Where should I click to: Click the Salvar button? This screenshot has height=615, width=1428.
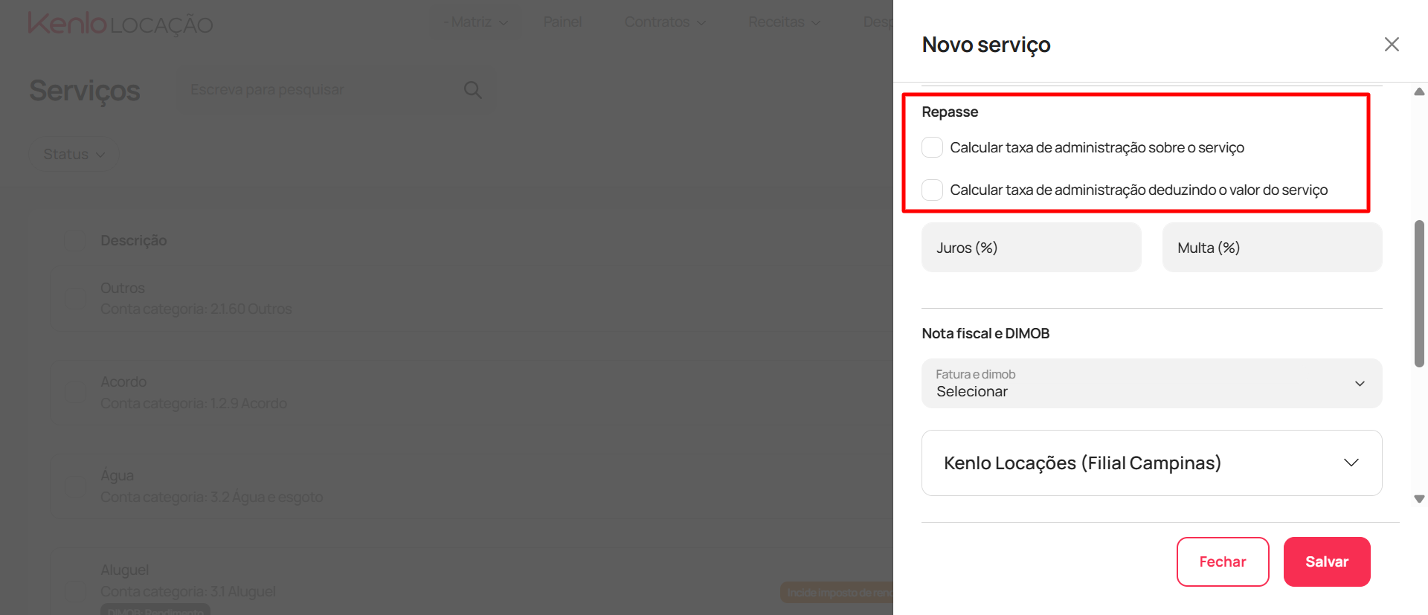pos(1327,561)
